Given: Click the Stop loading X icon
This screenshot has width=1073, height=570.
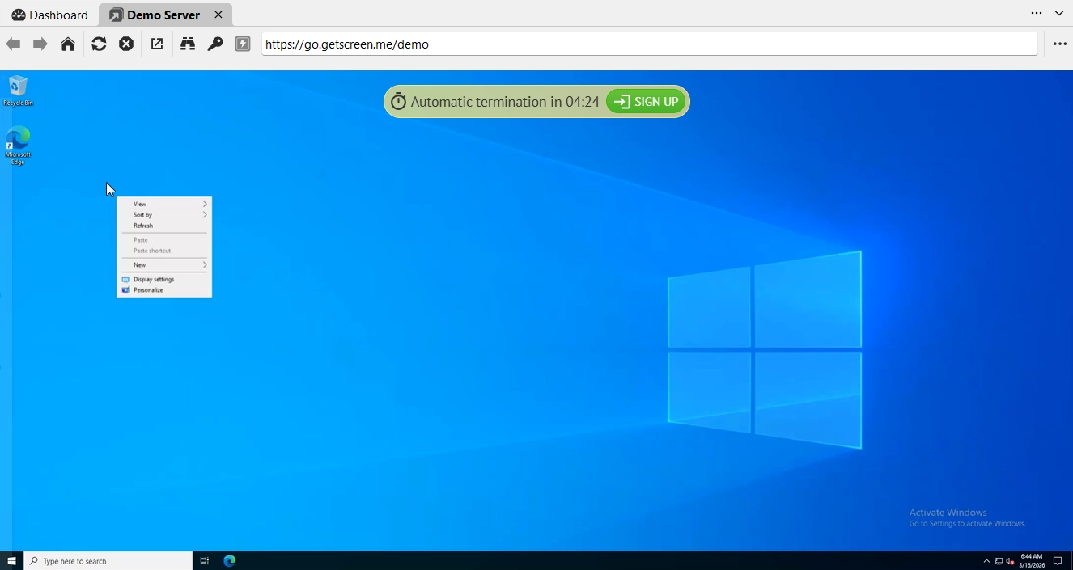Looking at the screenshot, I should tap(126, 44).
